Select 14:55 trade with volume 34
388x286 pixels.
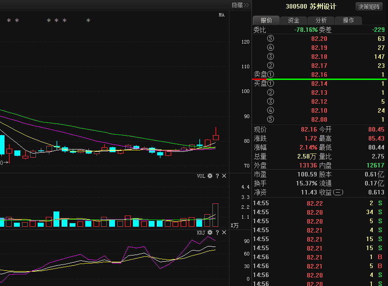(319, 212)
